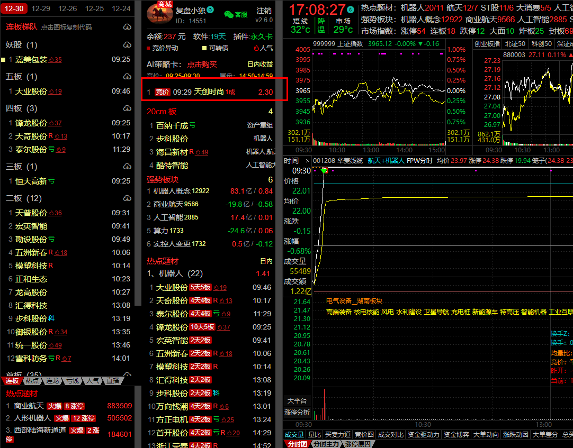The height and width of the screenshot is (448, 573).
Task: Select the 12-29 date tab
Action: coord(41,8)
